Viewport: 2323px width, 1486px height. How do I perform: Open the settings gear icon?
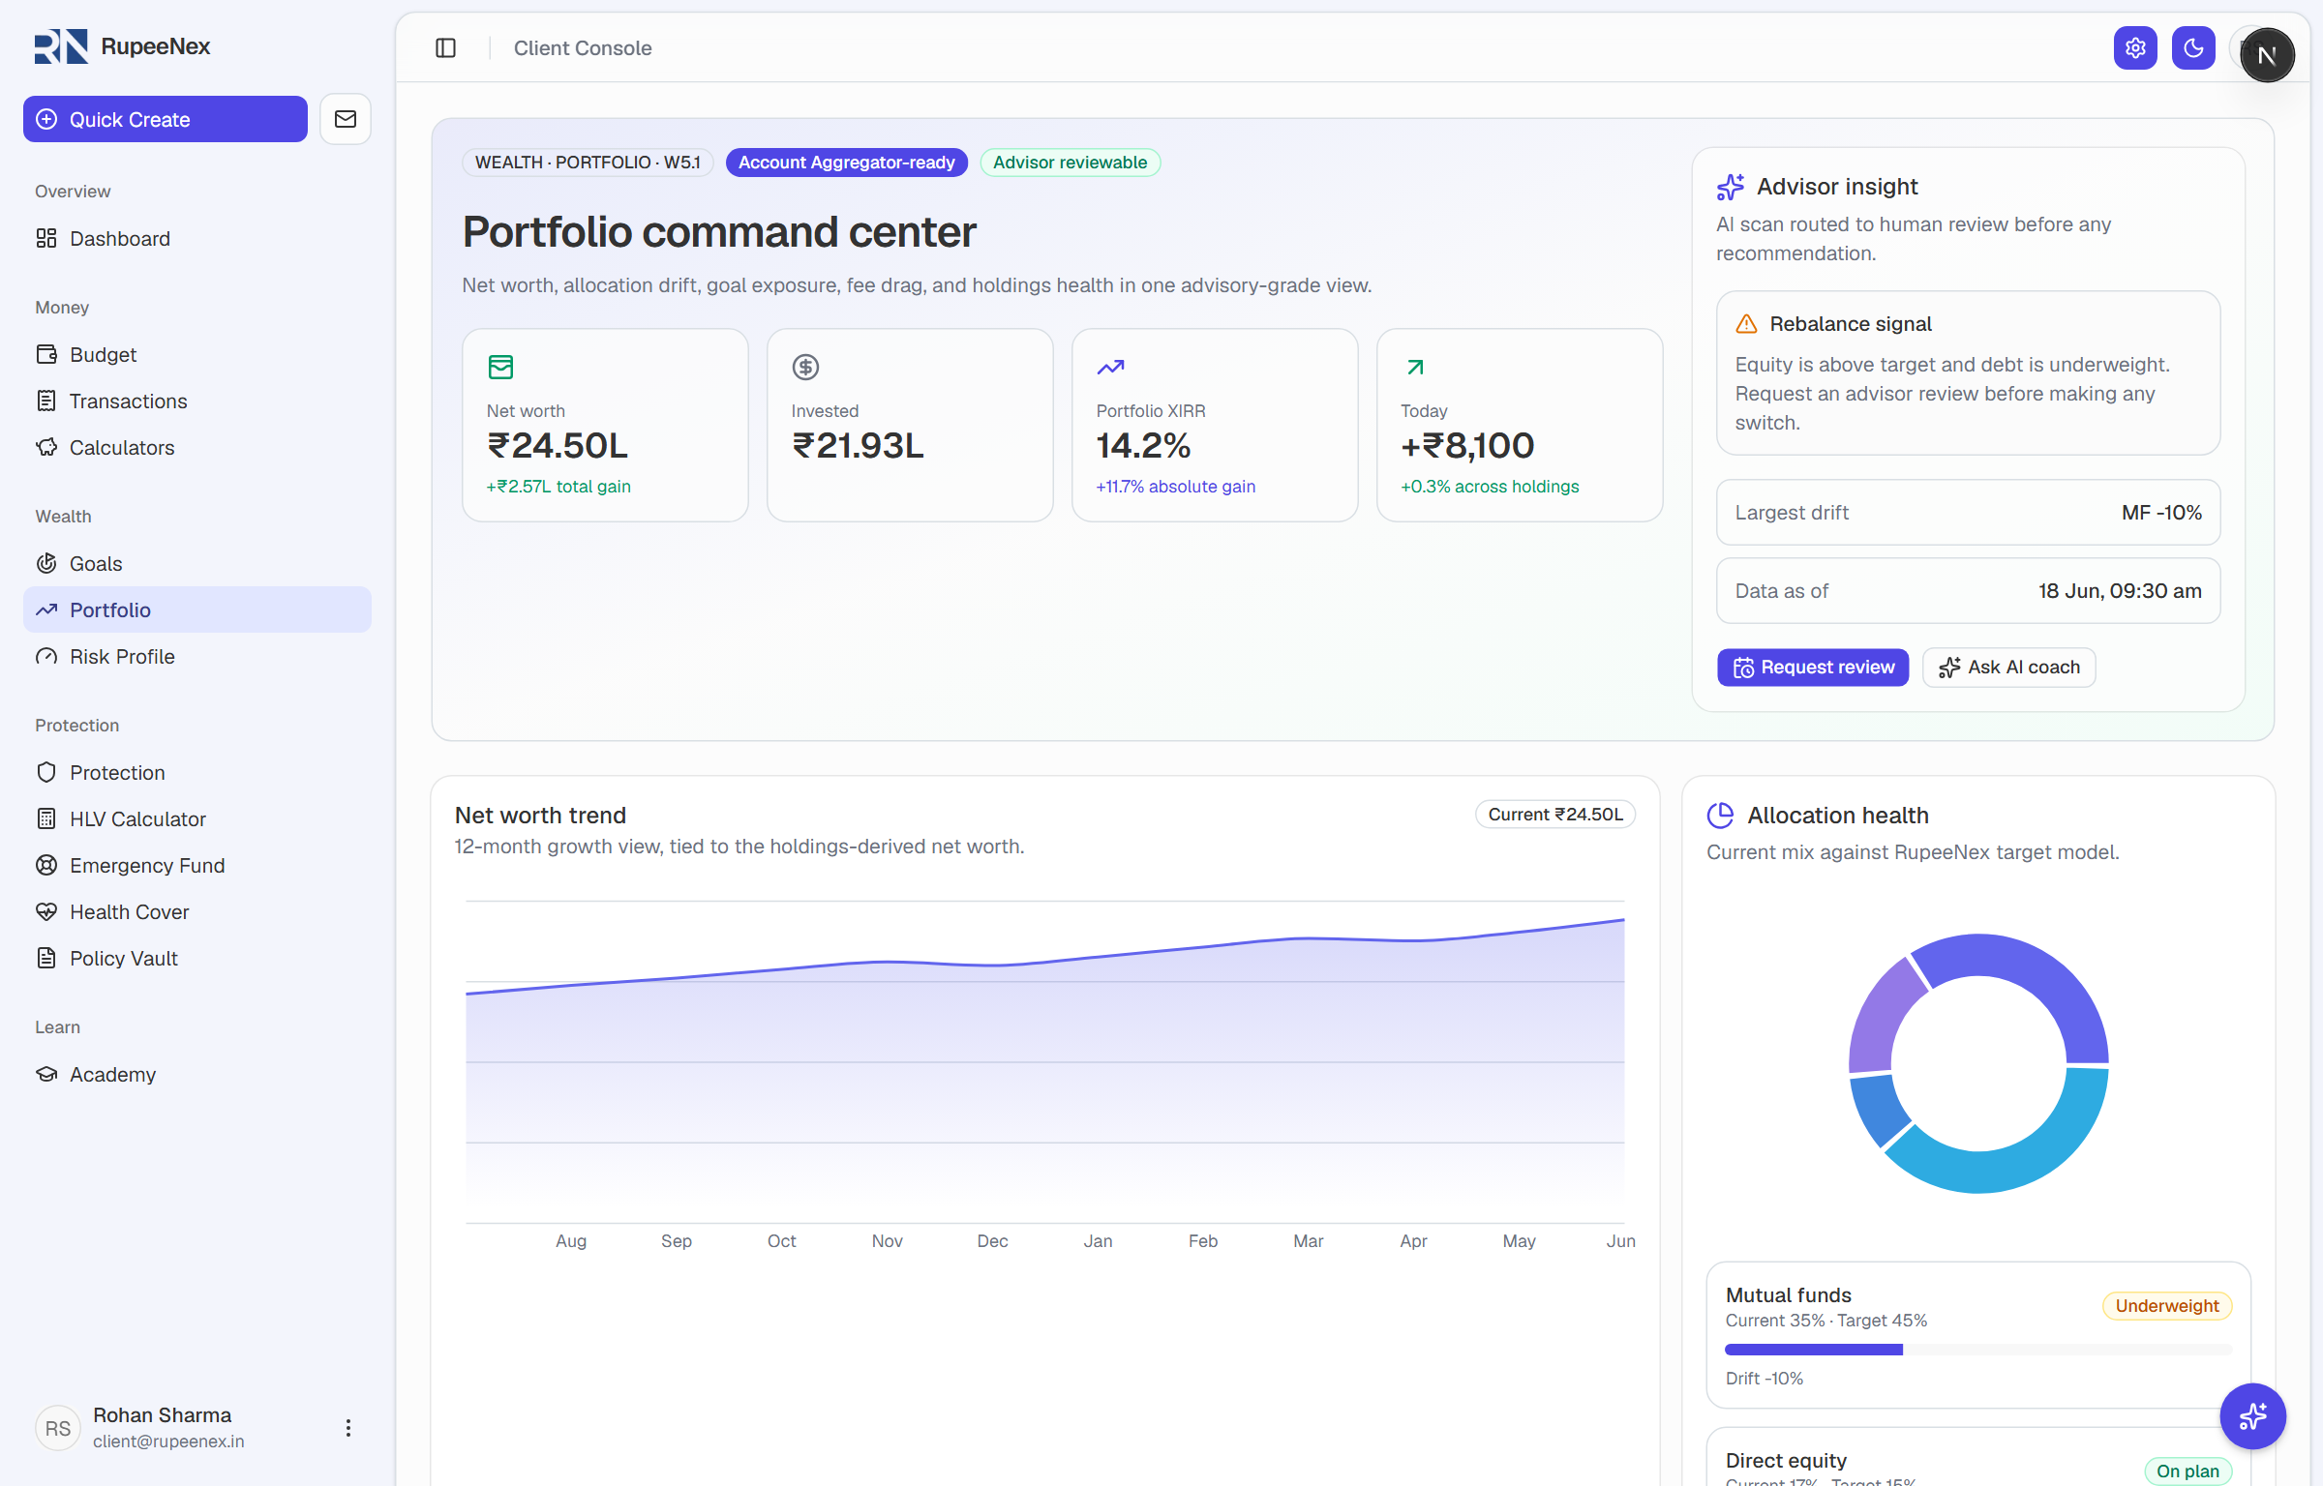2135,47
